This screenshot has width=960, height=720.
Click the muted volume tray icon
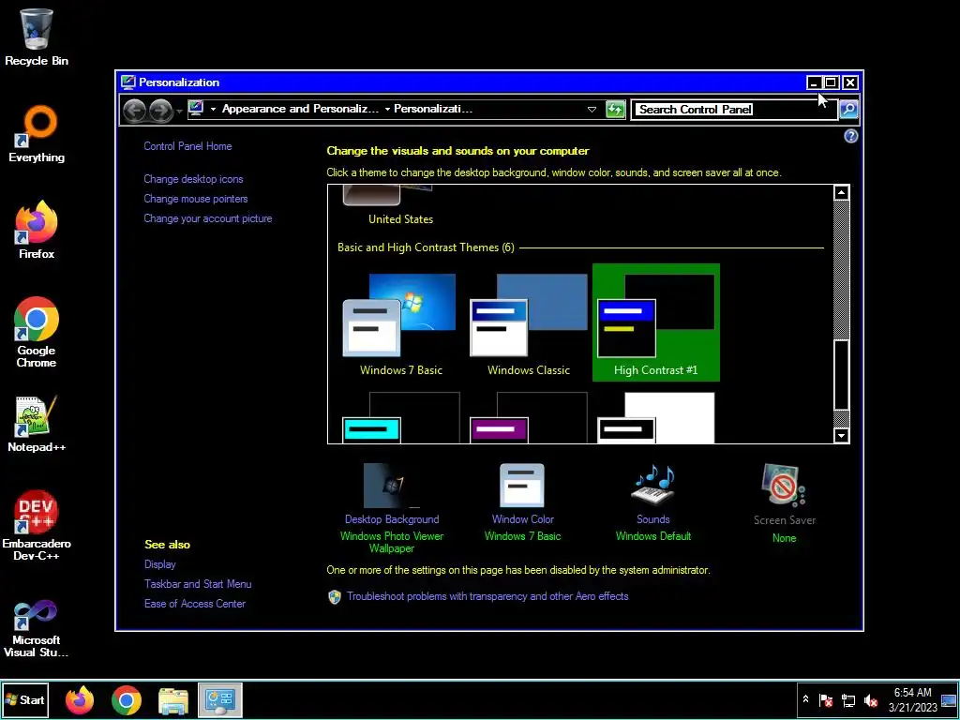[871, 699]
